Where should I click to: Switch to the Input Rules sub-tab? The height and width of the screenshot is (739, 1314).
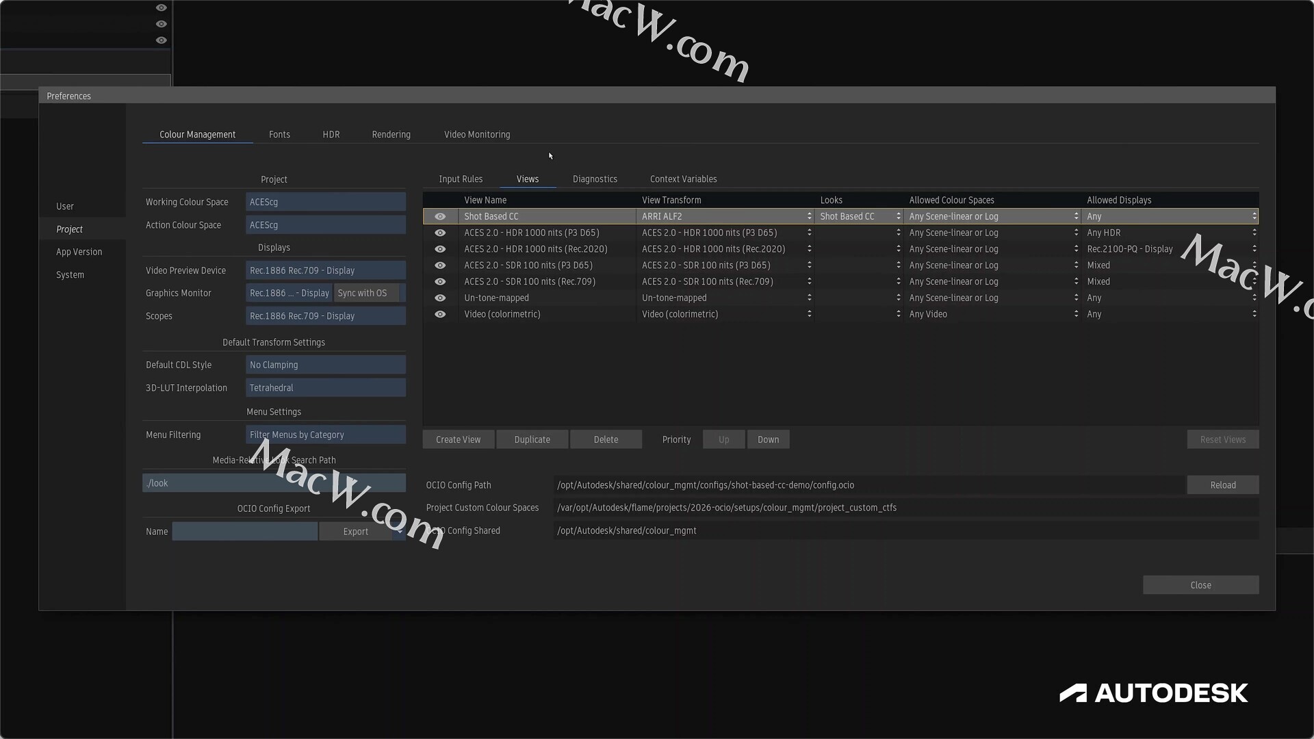coord(461,179)
